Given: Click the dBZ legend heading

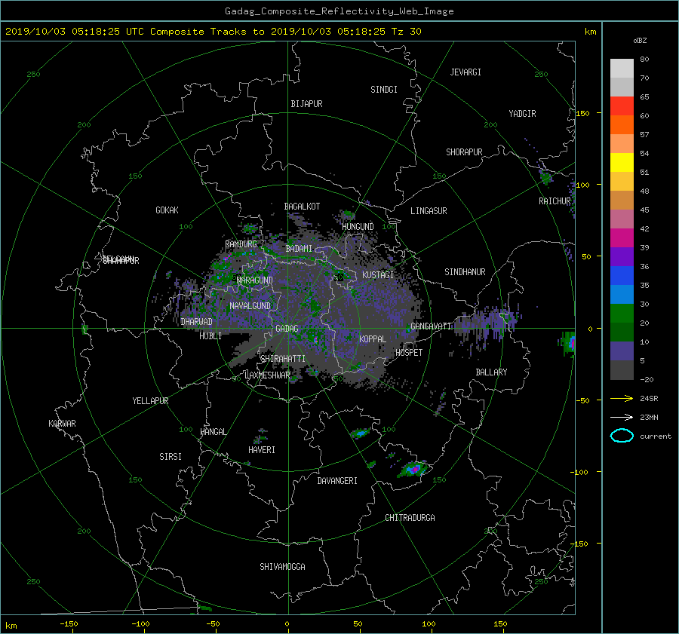Looking at the screenshot, I should pos(640,41).
